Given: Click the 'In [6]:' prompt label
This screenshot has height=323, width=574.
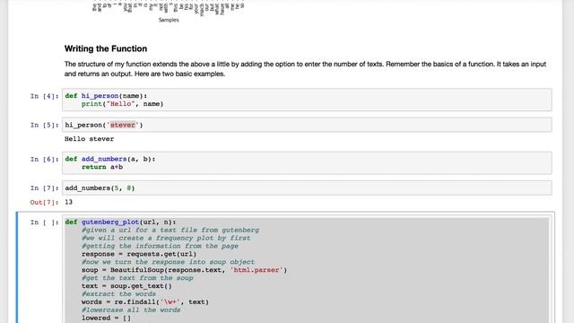Looking at the screenshot, I should [x=44, y=160].
